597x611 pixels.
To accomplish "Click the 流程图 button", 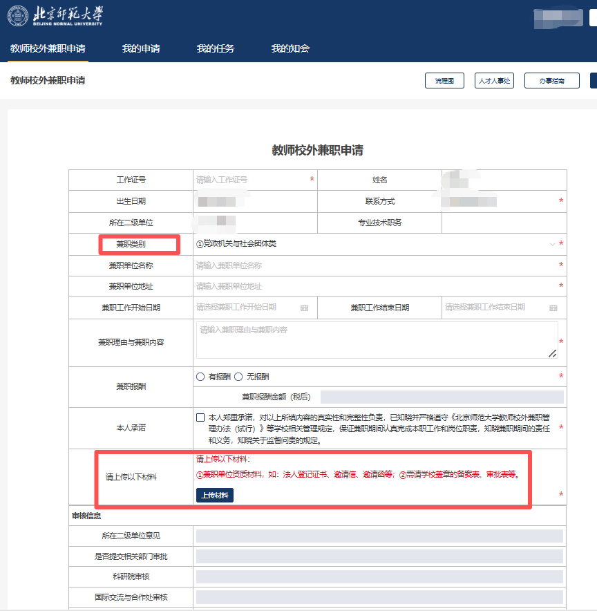I will point(444,81).
